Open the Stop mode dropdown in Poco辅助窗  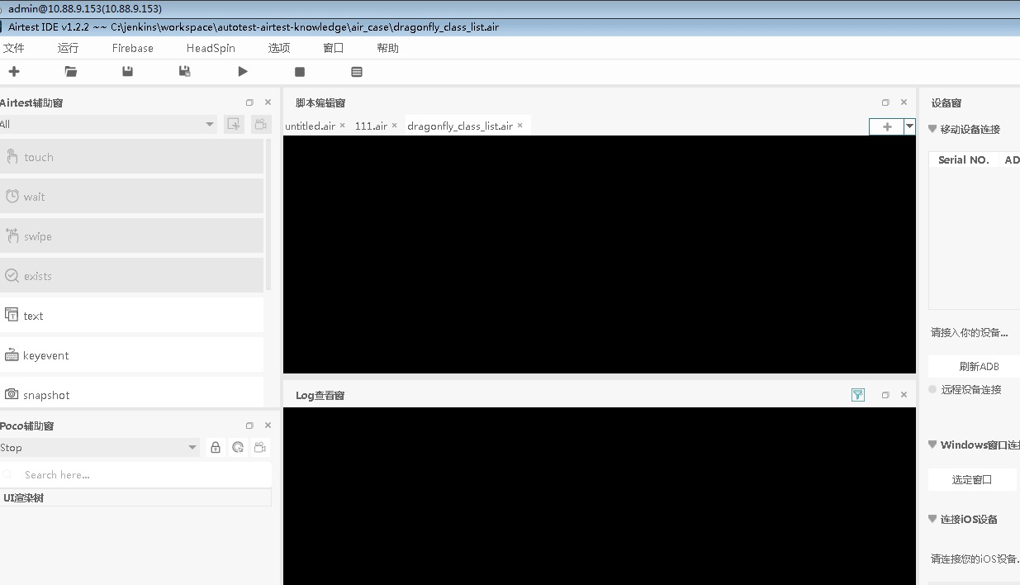100,447
